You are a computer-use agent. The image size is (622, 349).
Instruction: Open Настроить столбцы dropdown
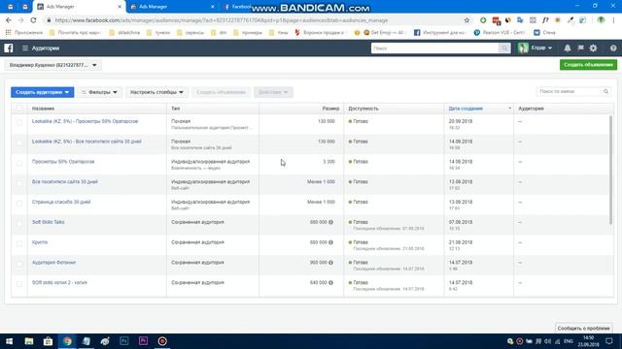coord(156,92)
